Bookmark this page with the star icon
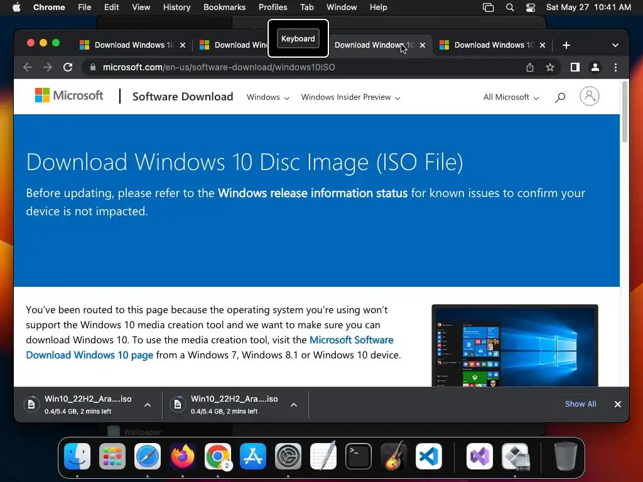This screenshot has height=482, width=643. pos(550,67)
